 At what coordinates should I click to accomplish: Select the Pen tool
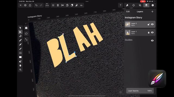pos(20,40)
